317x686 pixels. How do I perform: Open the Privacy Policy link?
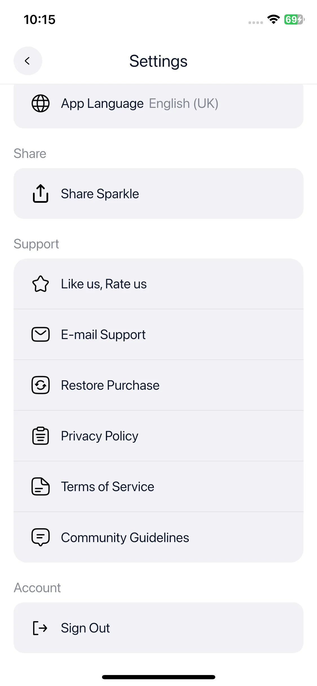click(x=158, y=436)
